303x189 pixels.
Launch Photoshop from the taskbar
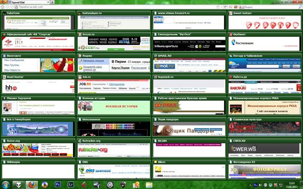coord(59,184)
